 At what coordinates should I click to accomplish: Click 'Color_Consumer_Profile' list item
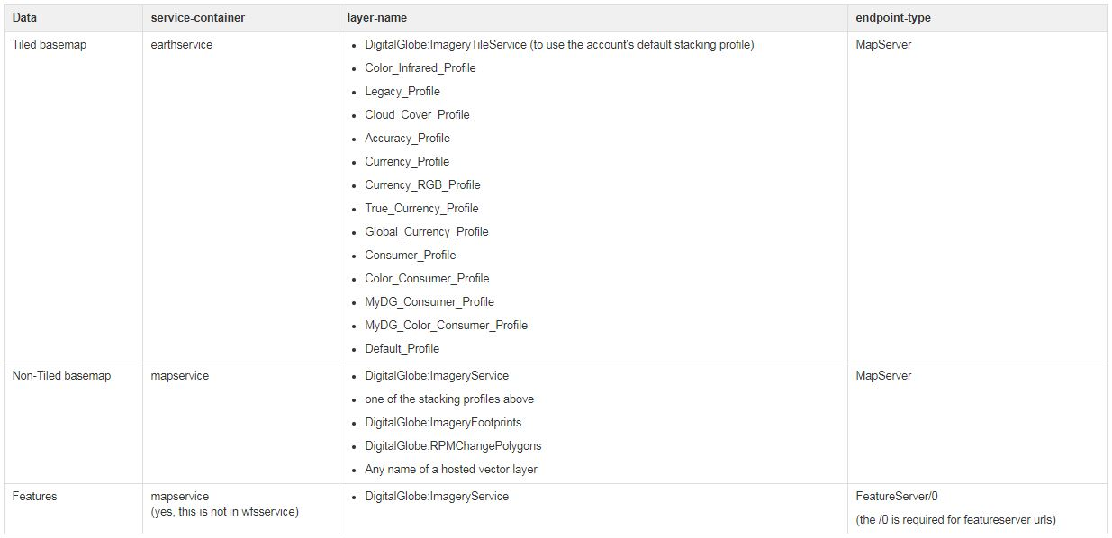point(427,279)
